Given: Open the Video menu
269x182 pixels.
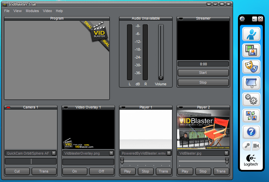Looking at the screenshot, I should pyautogui.click(x=47, y=11).
